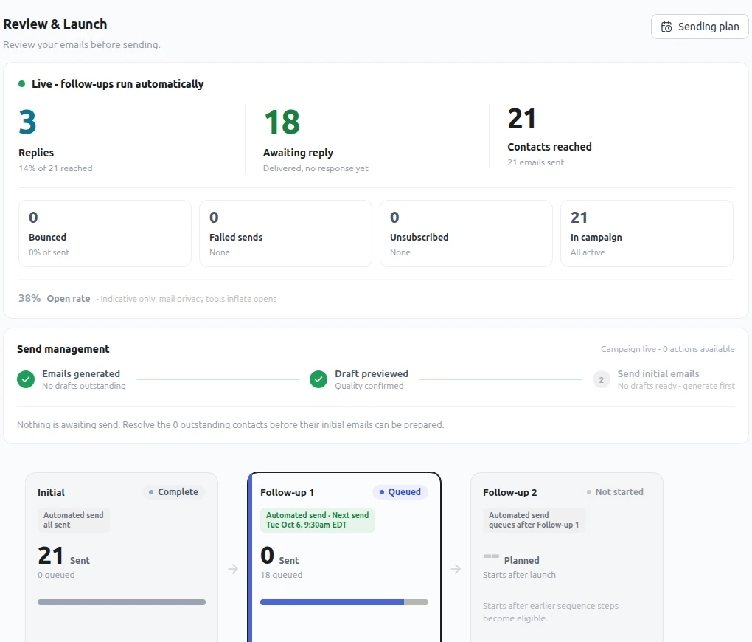
Task: Click 'Next send Tue Oct 6' label
Action: coord(317,520)
